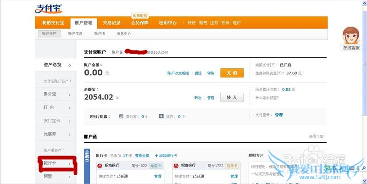Click 查看全部 in 账户通 header
This screenshot has width=367, height=184.
click(x=317, y=136)
